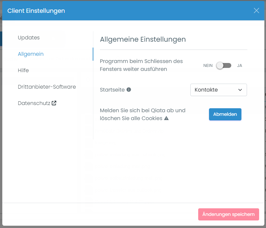Click the warning triangle beside the cookie text
The image size is (266, 228).
tap(166, 118)
